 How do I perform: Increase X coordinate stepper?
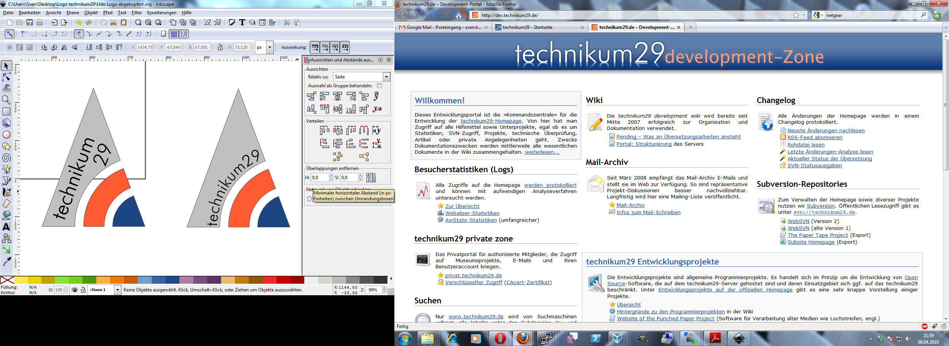(155, 45)
